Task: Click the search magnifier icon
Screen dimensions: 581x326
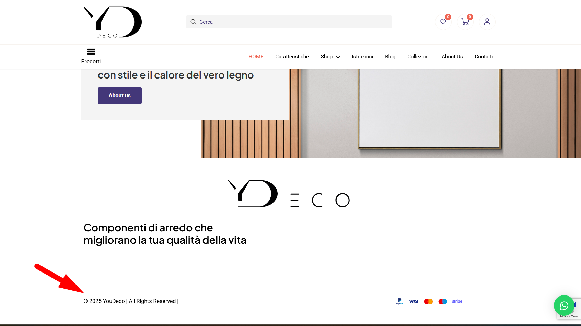Action: tap(193, 22)
